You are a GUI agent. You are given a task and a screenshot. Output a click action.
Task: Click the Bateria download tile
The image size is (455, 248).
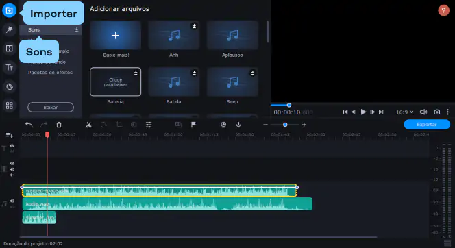(116, 82)
